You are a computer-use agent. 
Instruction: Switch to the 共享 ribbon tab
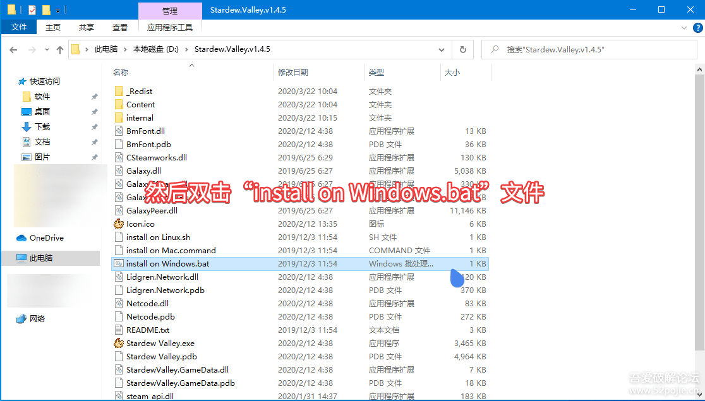pyautogui.click(x=87, y=27)
